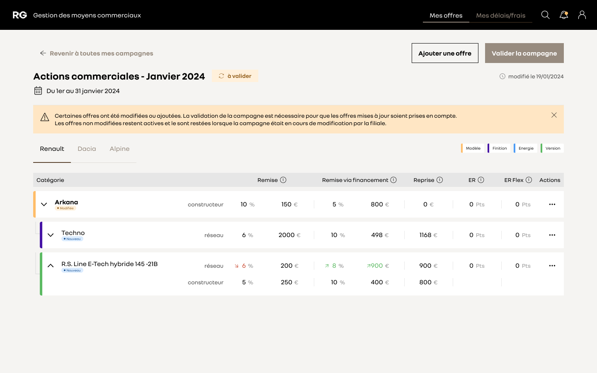
Task: Click info icon next to Reprise
Action: [440, 180]
